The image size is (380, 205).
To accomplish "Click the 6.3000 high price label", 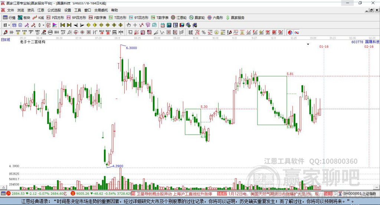I will 131,48.
